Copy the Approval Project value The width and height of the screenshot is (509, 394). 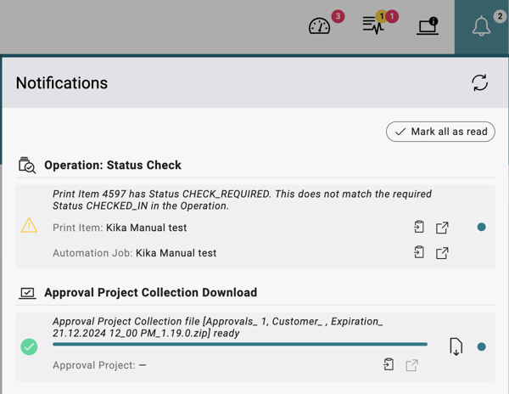[389, 365]
